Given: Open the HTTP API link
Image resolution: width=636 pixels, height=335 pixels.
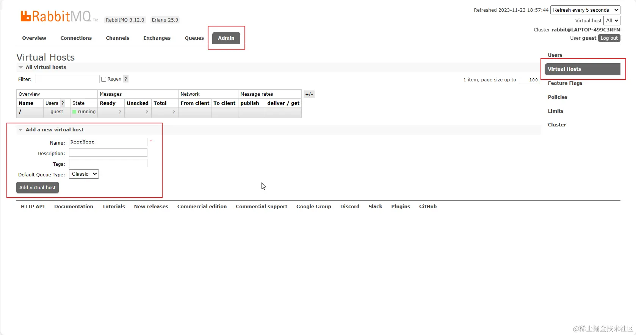Looking at the screenshot, I should pyautogui.click(x=33, y=206).
